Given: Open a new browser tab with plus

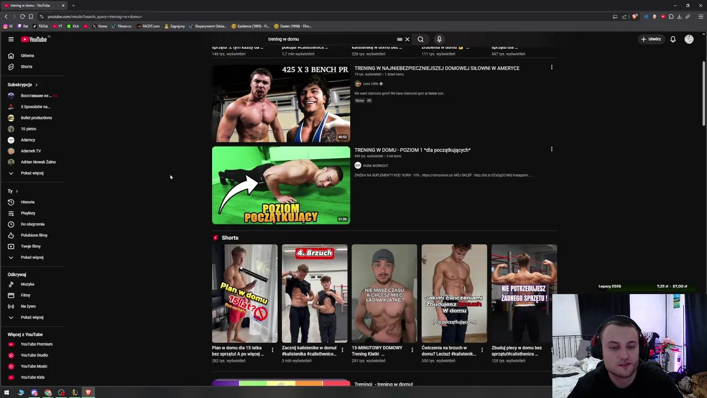Looking at the screenshot, I should click(73, 6).
